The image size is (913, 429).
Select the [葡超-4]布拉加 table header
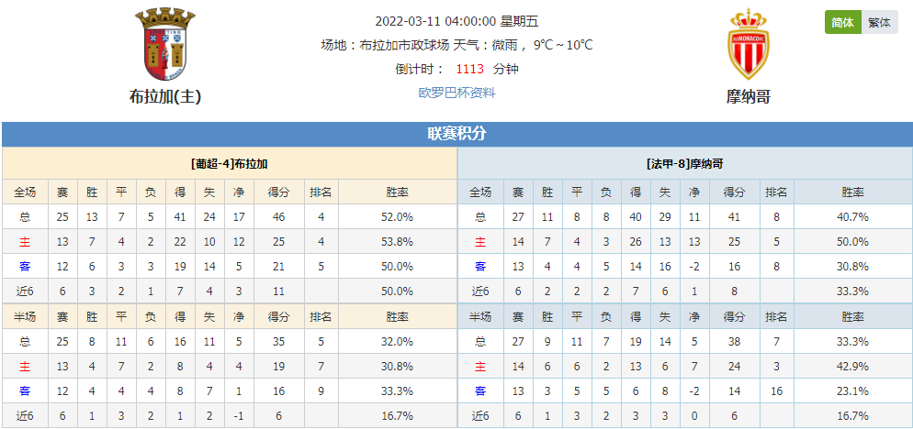[230, 164]
